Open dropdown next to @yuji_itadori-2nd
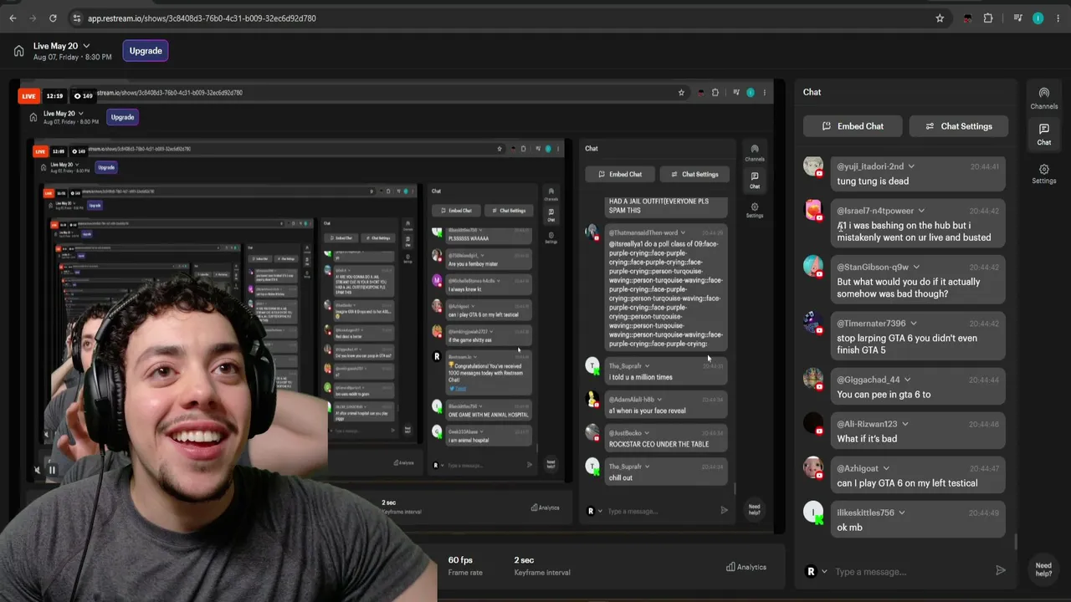The image size is (1071, 602). click(x=911, y=166)
